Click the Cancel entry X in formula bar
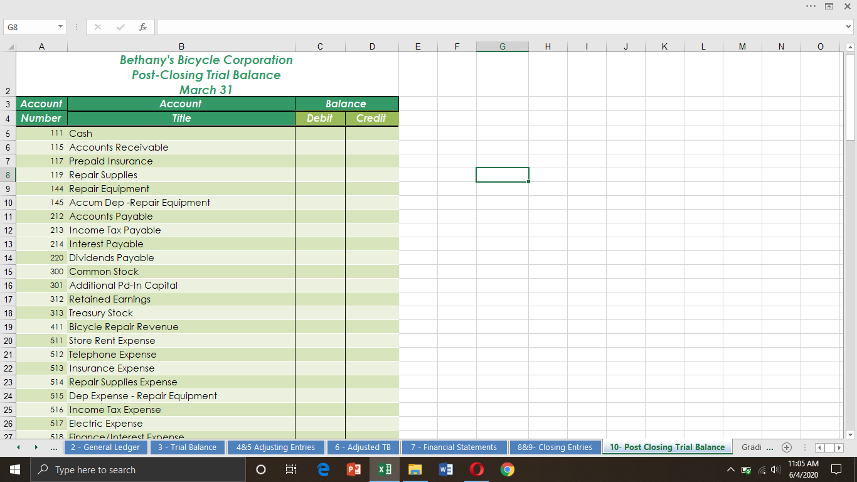 point(97,27)
